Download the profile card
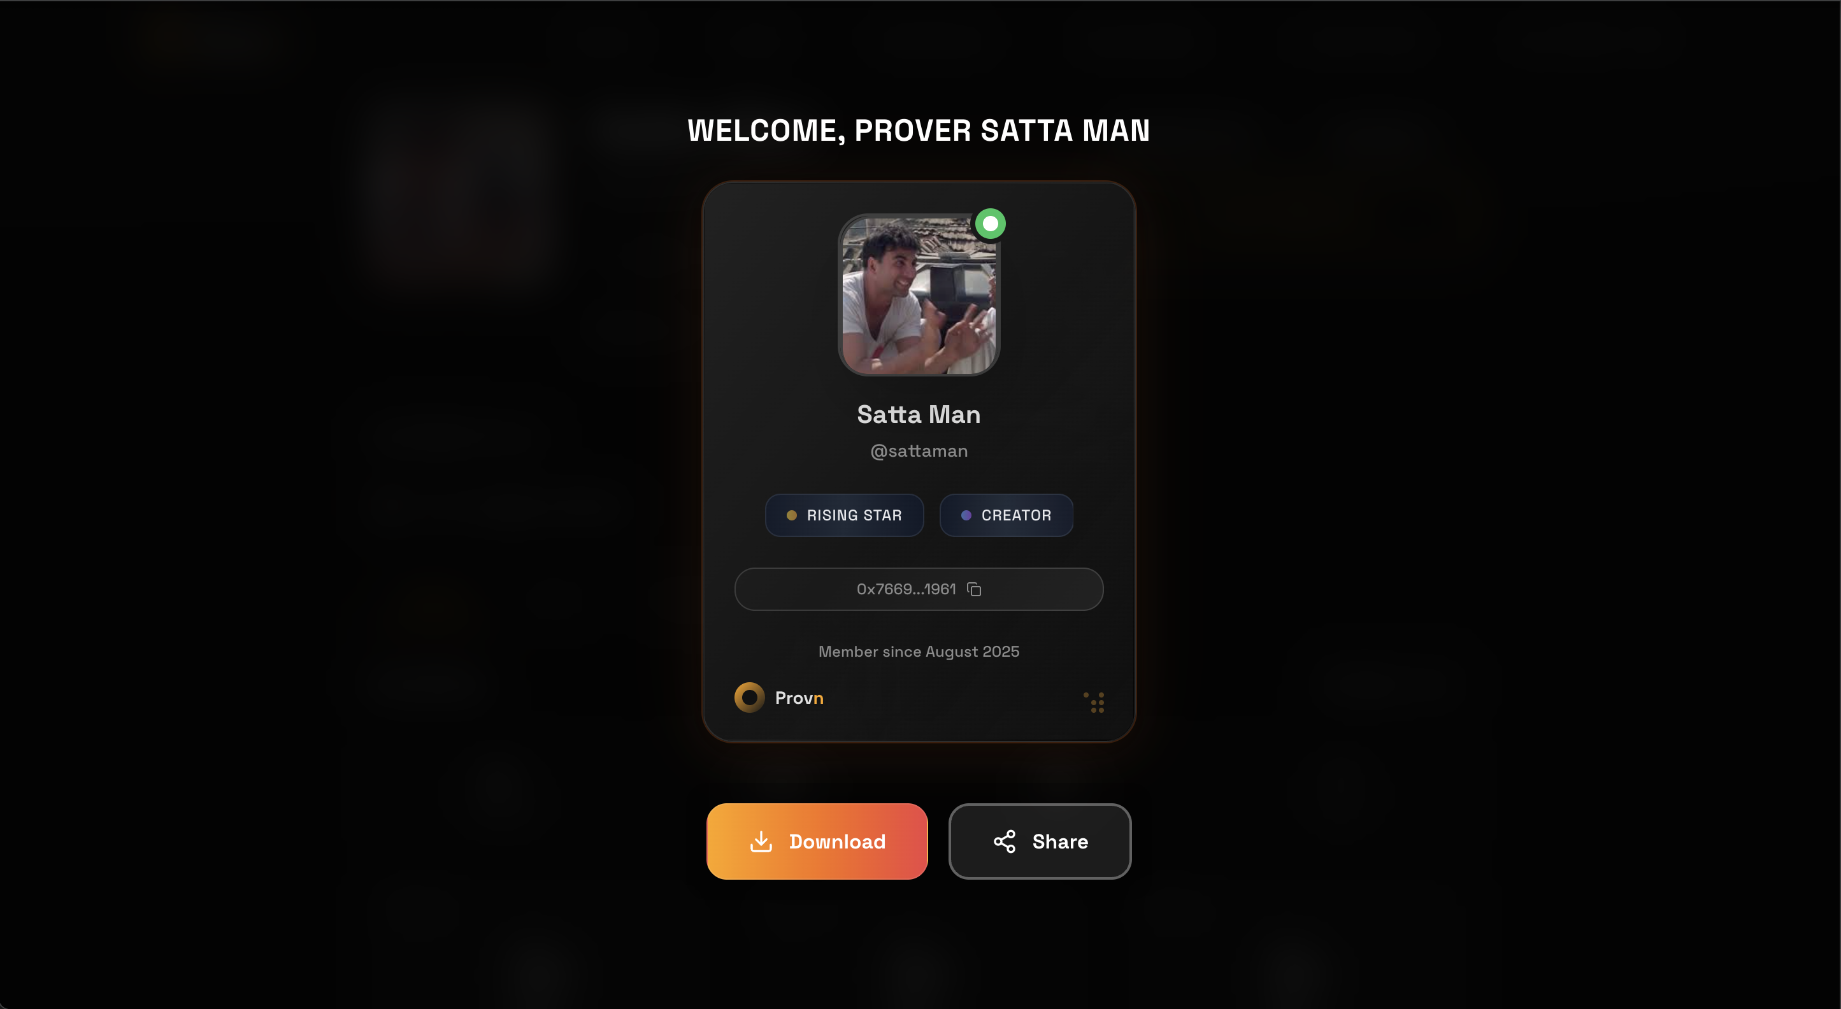The height and width of the screenshot is (1009, 1841). point(817,841)
